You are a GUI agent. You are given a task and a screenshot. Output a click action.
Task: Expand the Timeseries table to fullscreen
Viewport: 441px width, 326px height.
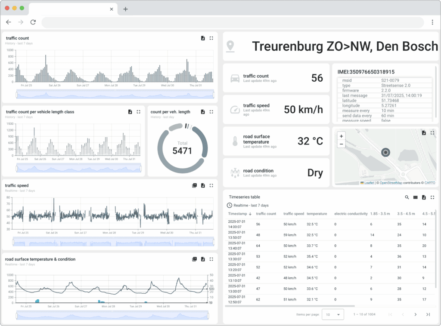(432, 197)
